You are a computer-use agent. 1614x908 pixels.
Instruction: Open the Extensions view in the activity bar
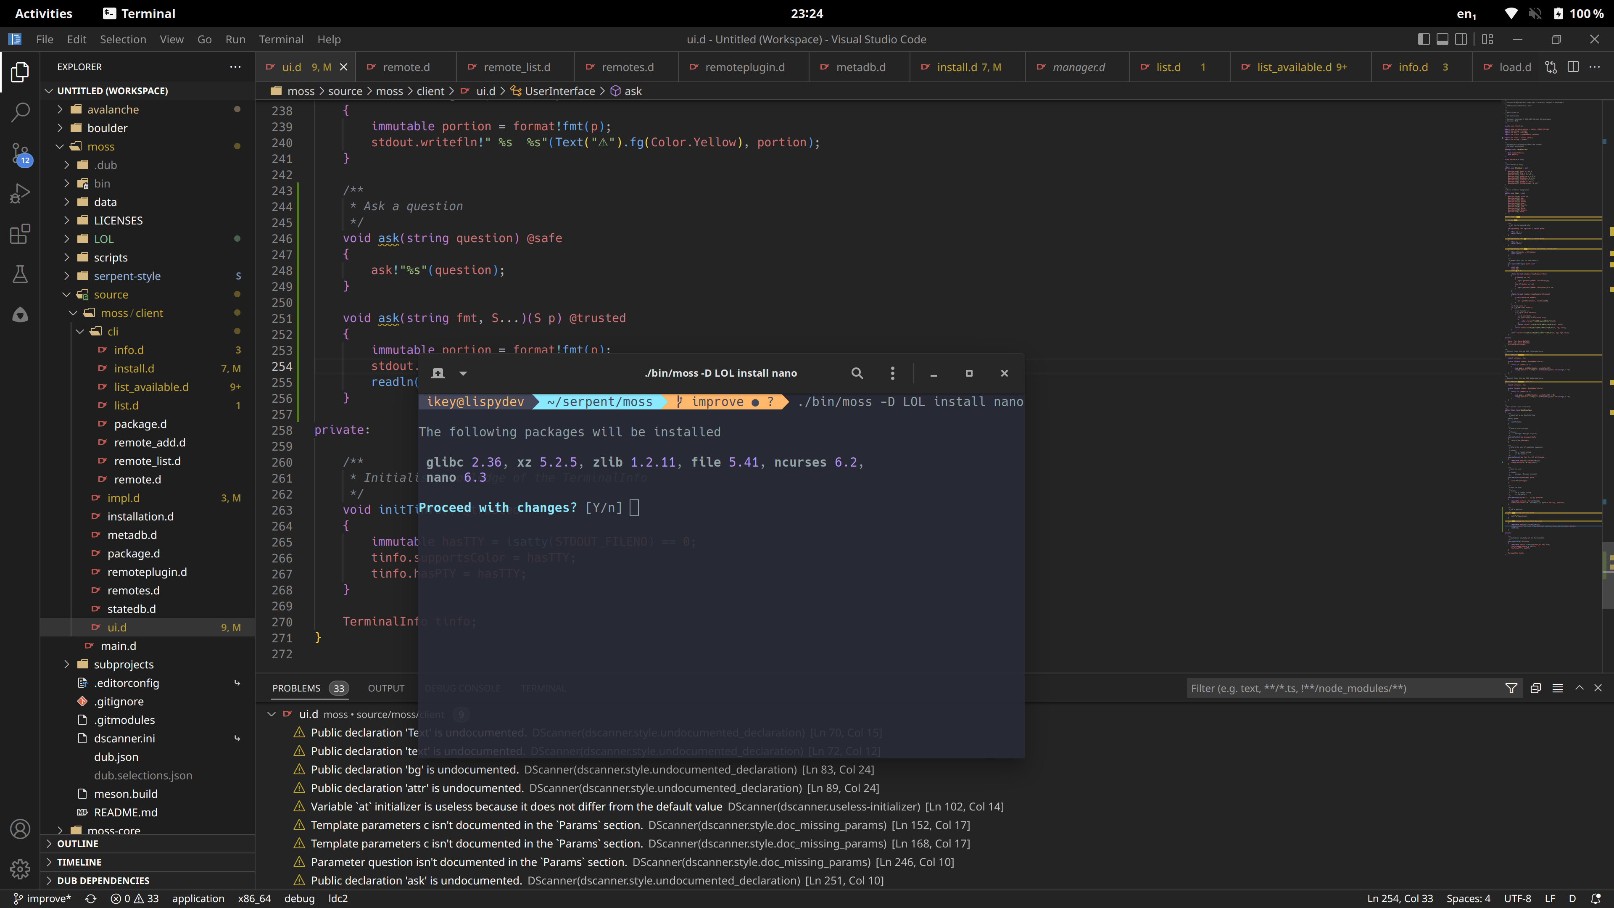[x=19, y=234]
